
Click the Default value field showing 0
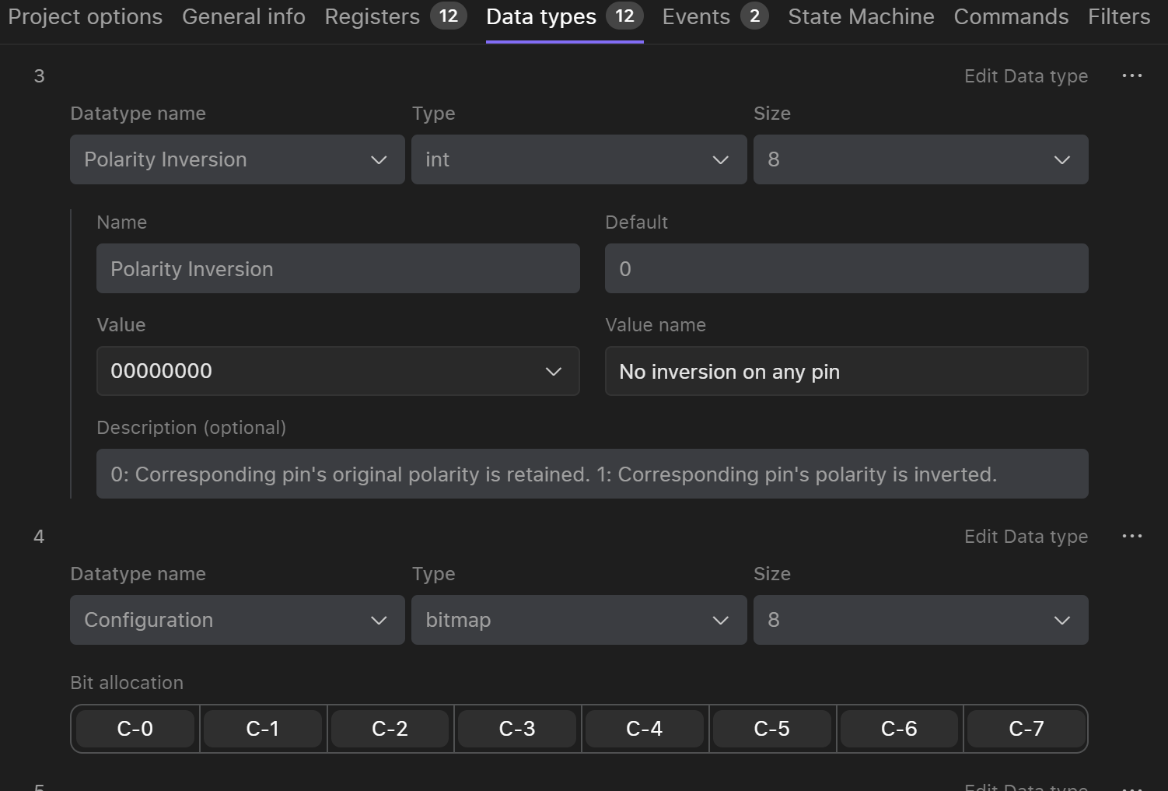click(x=846, y=268)
